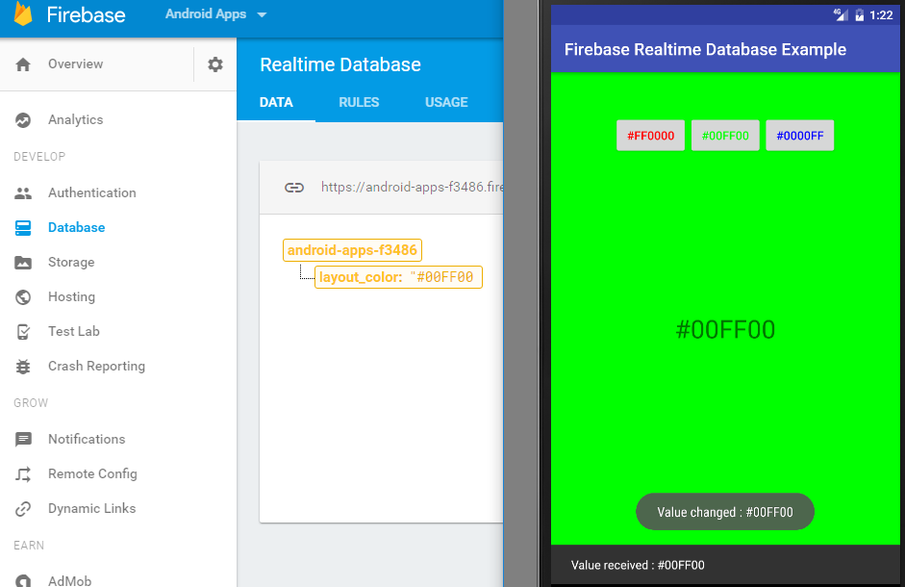
Task: Tap the #00FF00 green button in app
Action: coord(725,136)
